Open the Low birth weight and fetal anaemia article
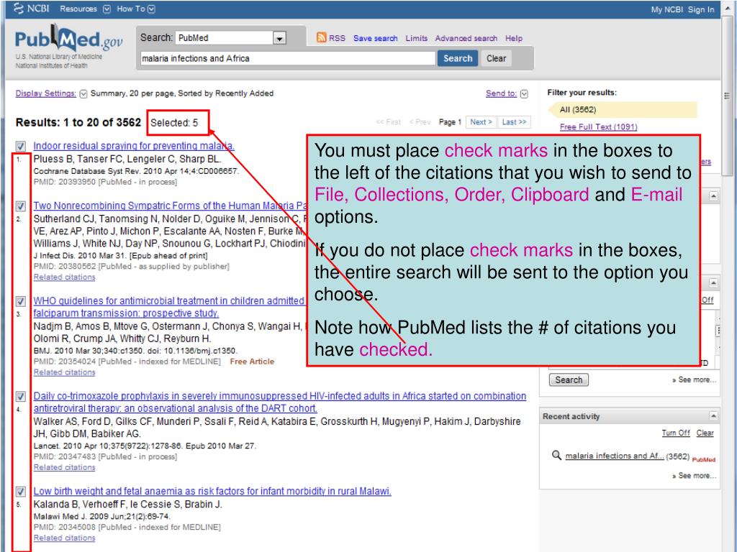Viewport: 737px width, 552px height. (212, 492)
